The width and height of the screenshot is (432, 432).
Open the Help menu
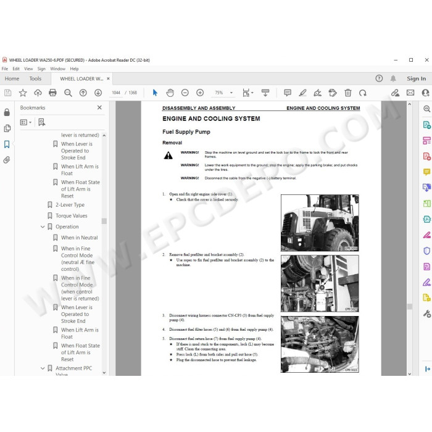pyautogui.click(x=74, y=69)
